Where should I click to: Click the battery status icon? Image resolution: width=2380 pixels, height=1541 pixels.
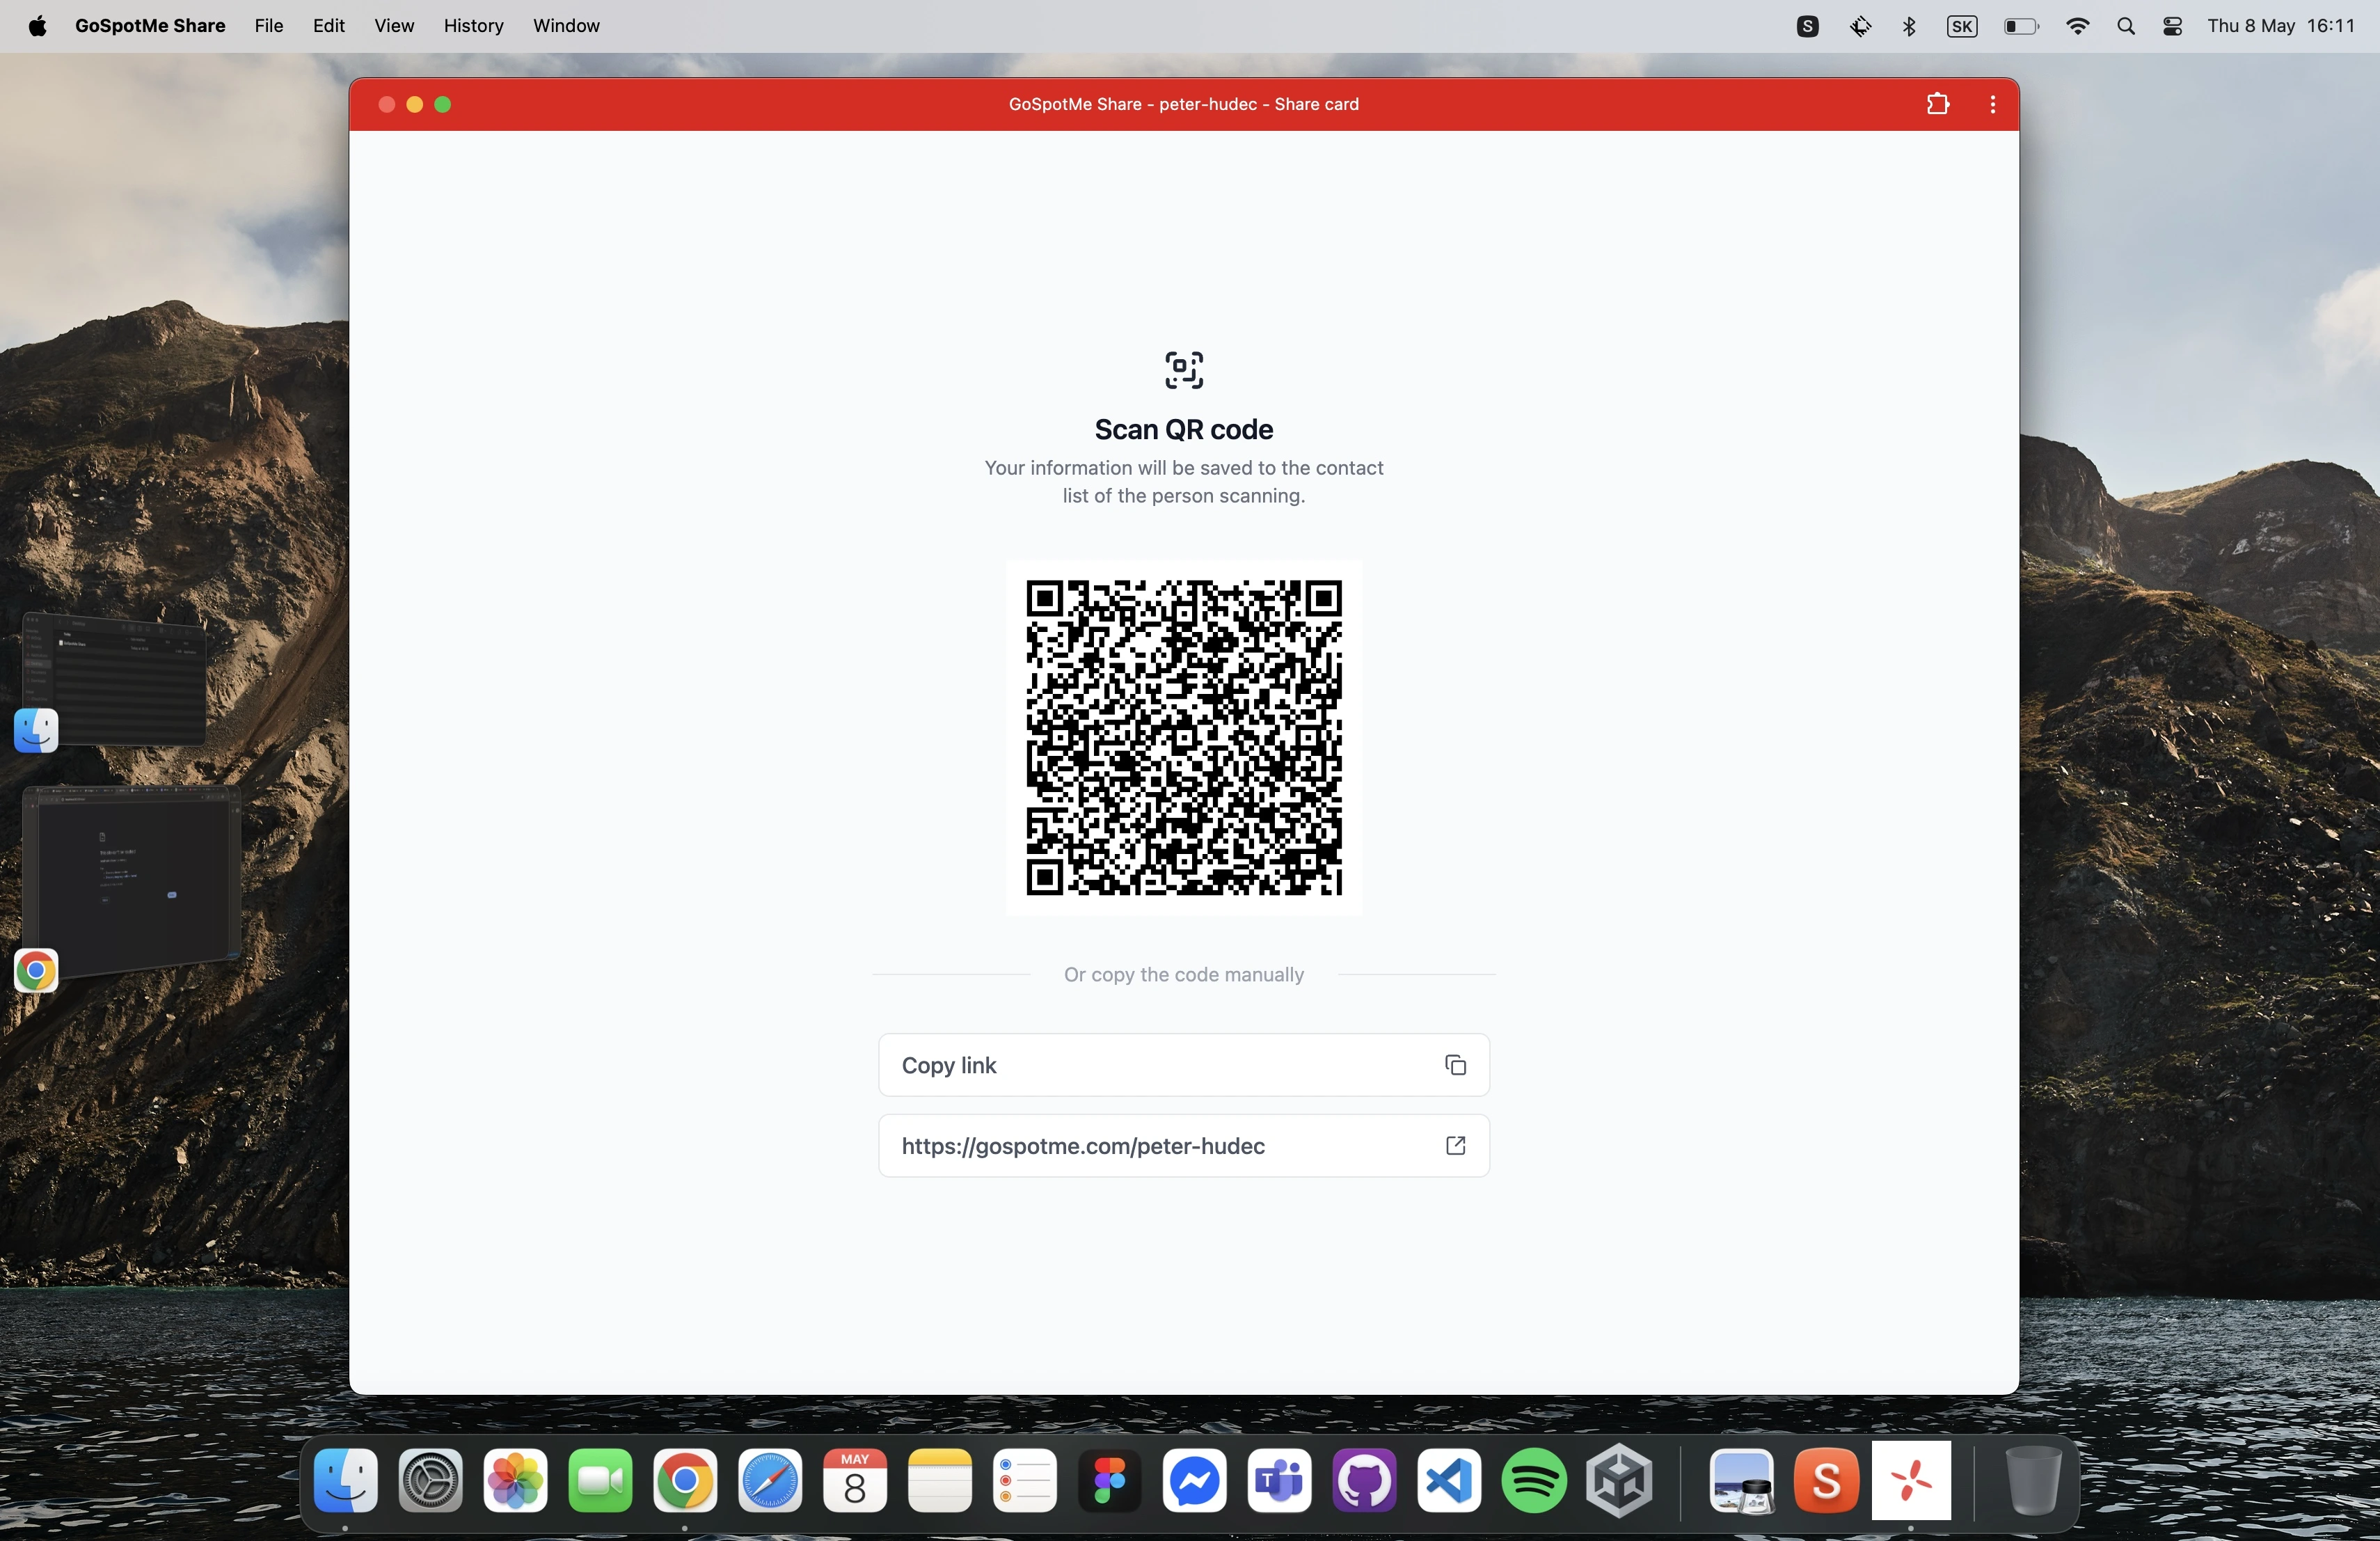tap(2021, 27)
